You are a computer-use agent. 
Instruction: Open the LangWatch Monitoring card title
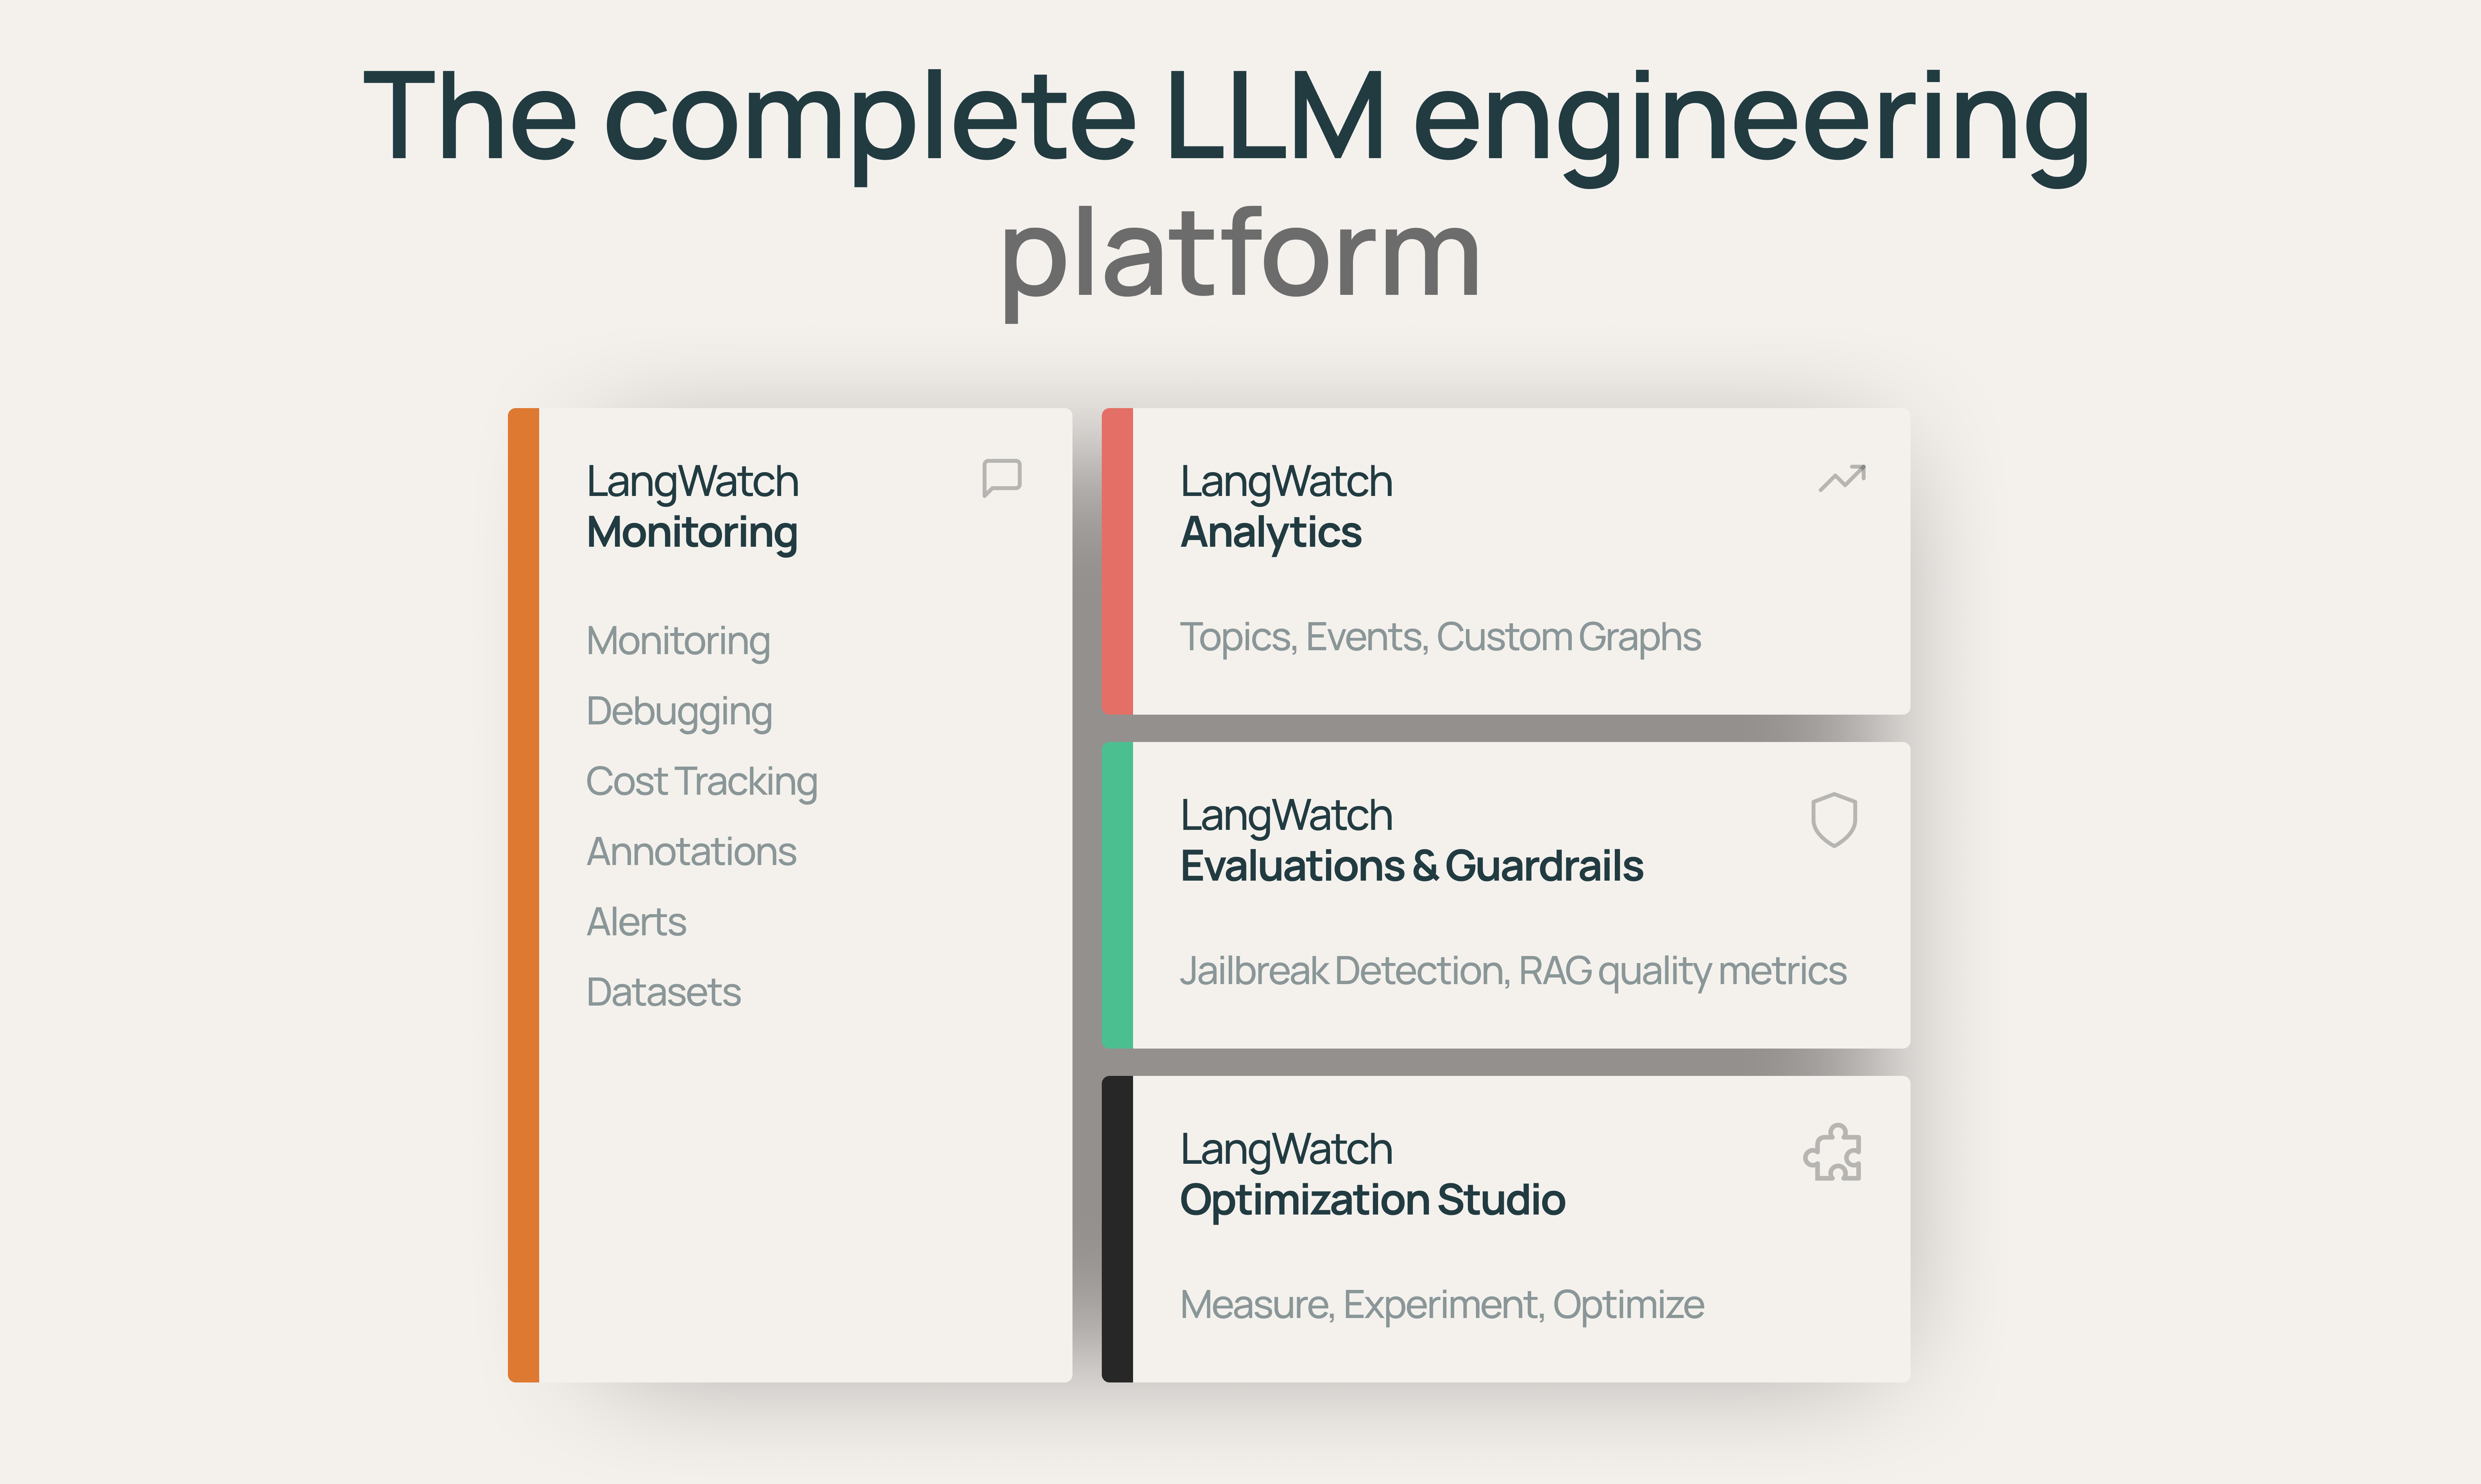pyautogui.click(x=692, y=506)
